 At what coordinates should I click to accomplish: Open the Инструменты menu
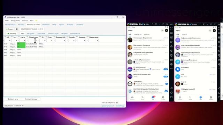click(x=15, y=21)
